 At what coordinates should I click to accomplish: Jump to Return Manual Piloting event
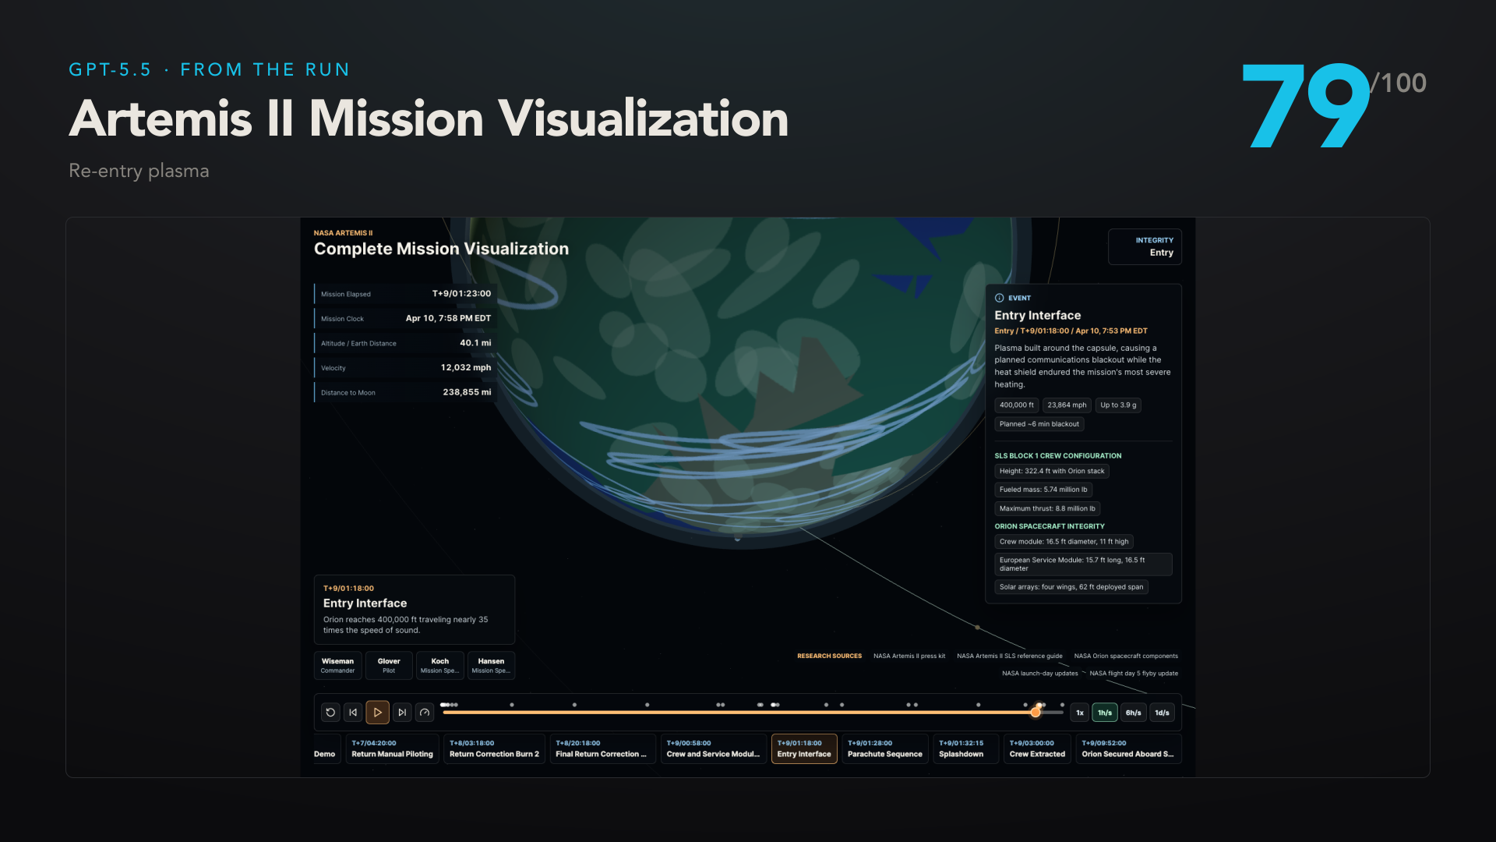pos(392,748)
